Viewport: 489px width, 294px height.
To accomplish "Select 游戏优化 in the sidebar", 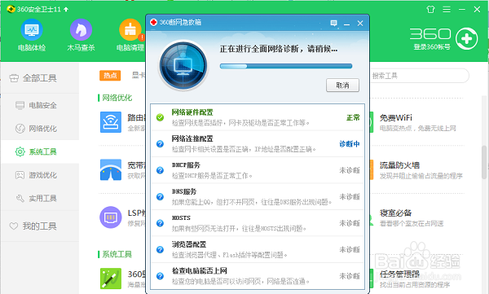I will [40, 175].
